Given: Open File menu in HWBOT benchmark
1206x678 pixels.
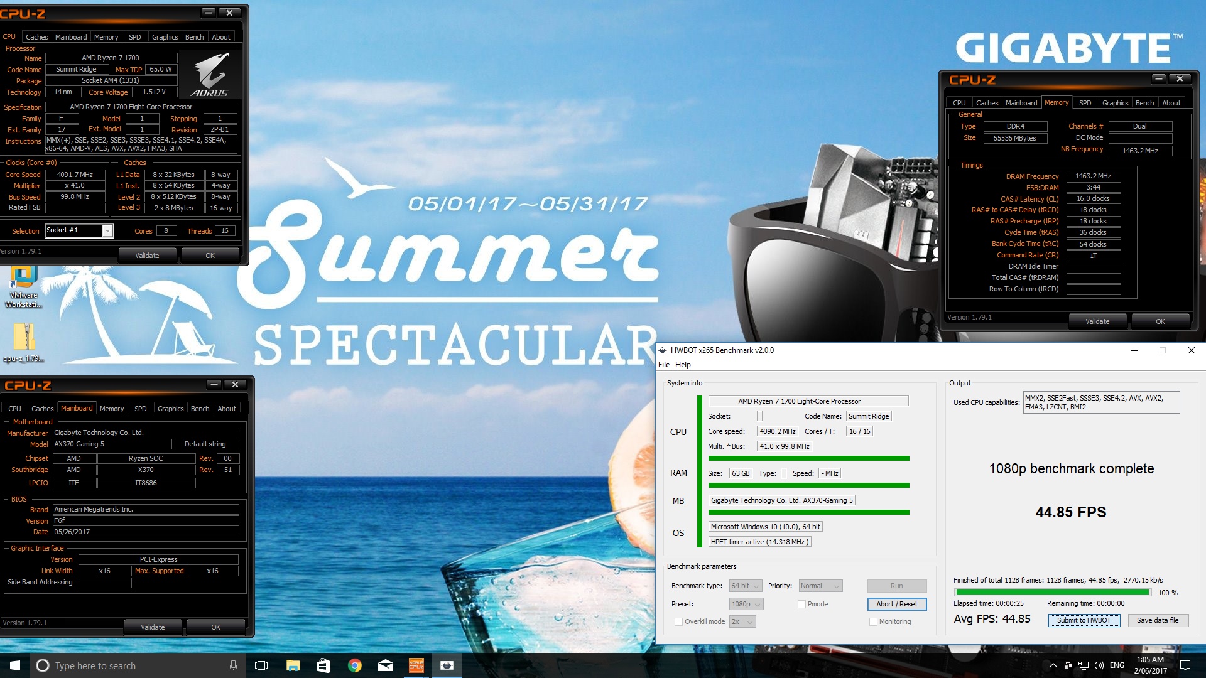Looking at the screenshot, I should click(x=664, y=365).
